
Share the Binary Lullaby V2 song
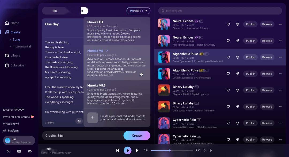click(237, 107)
